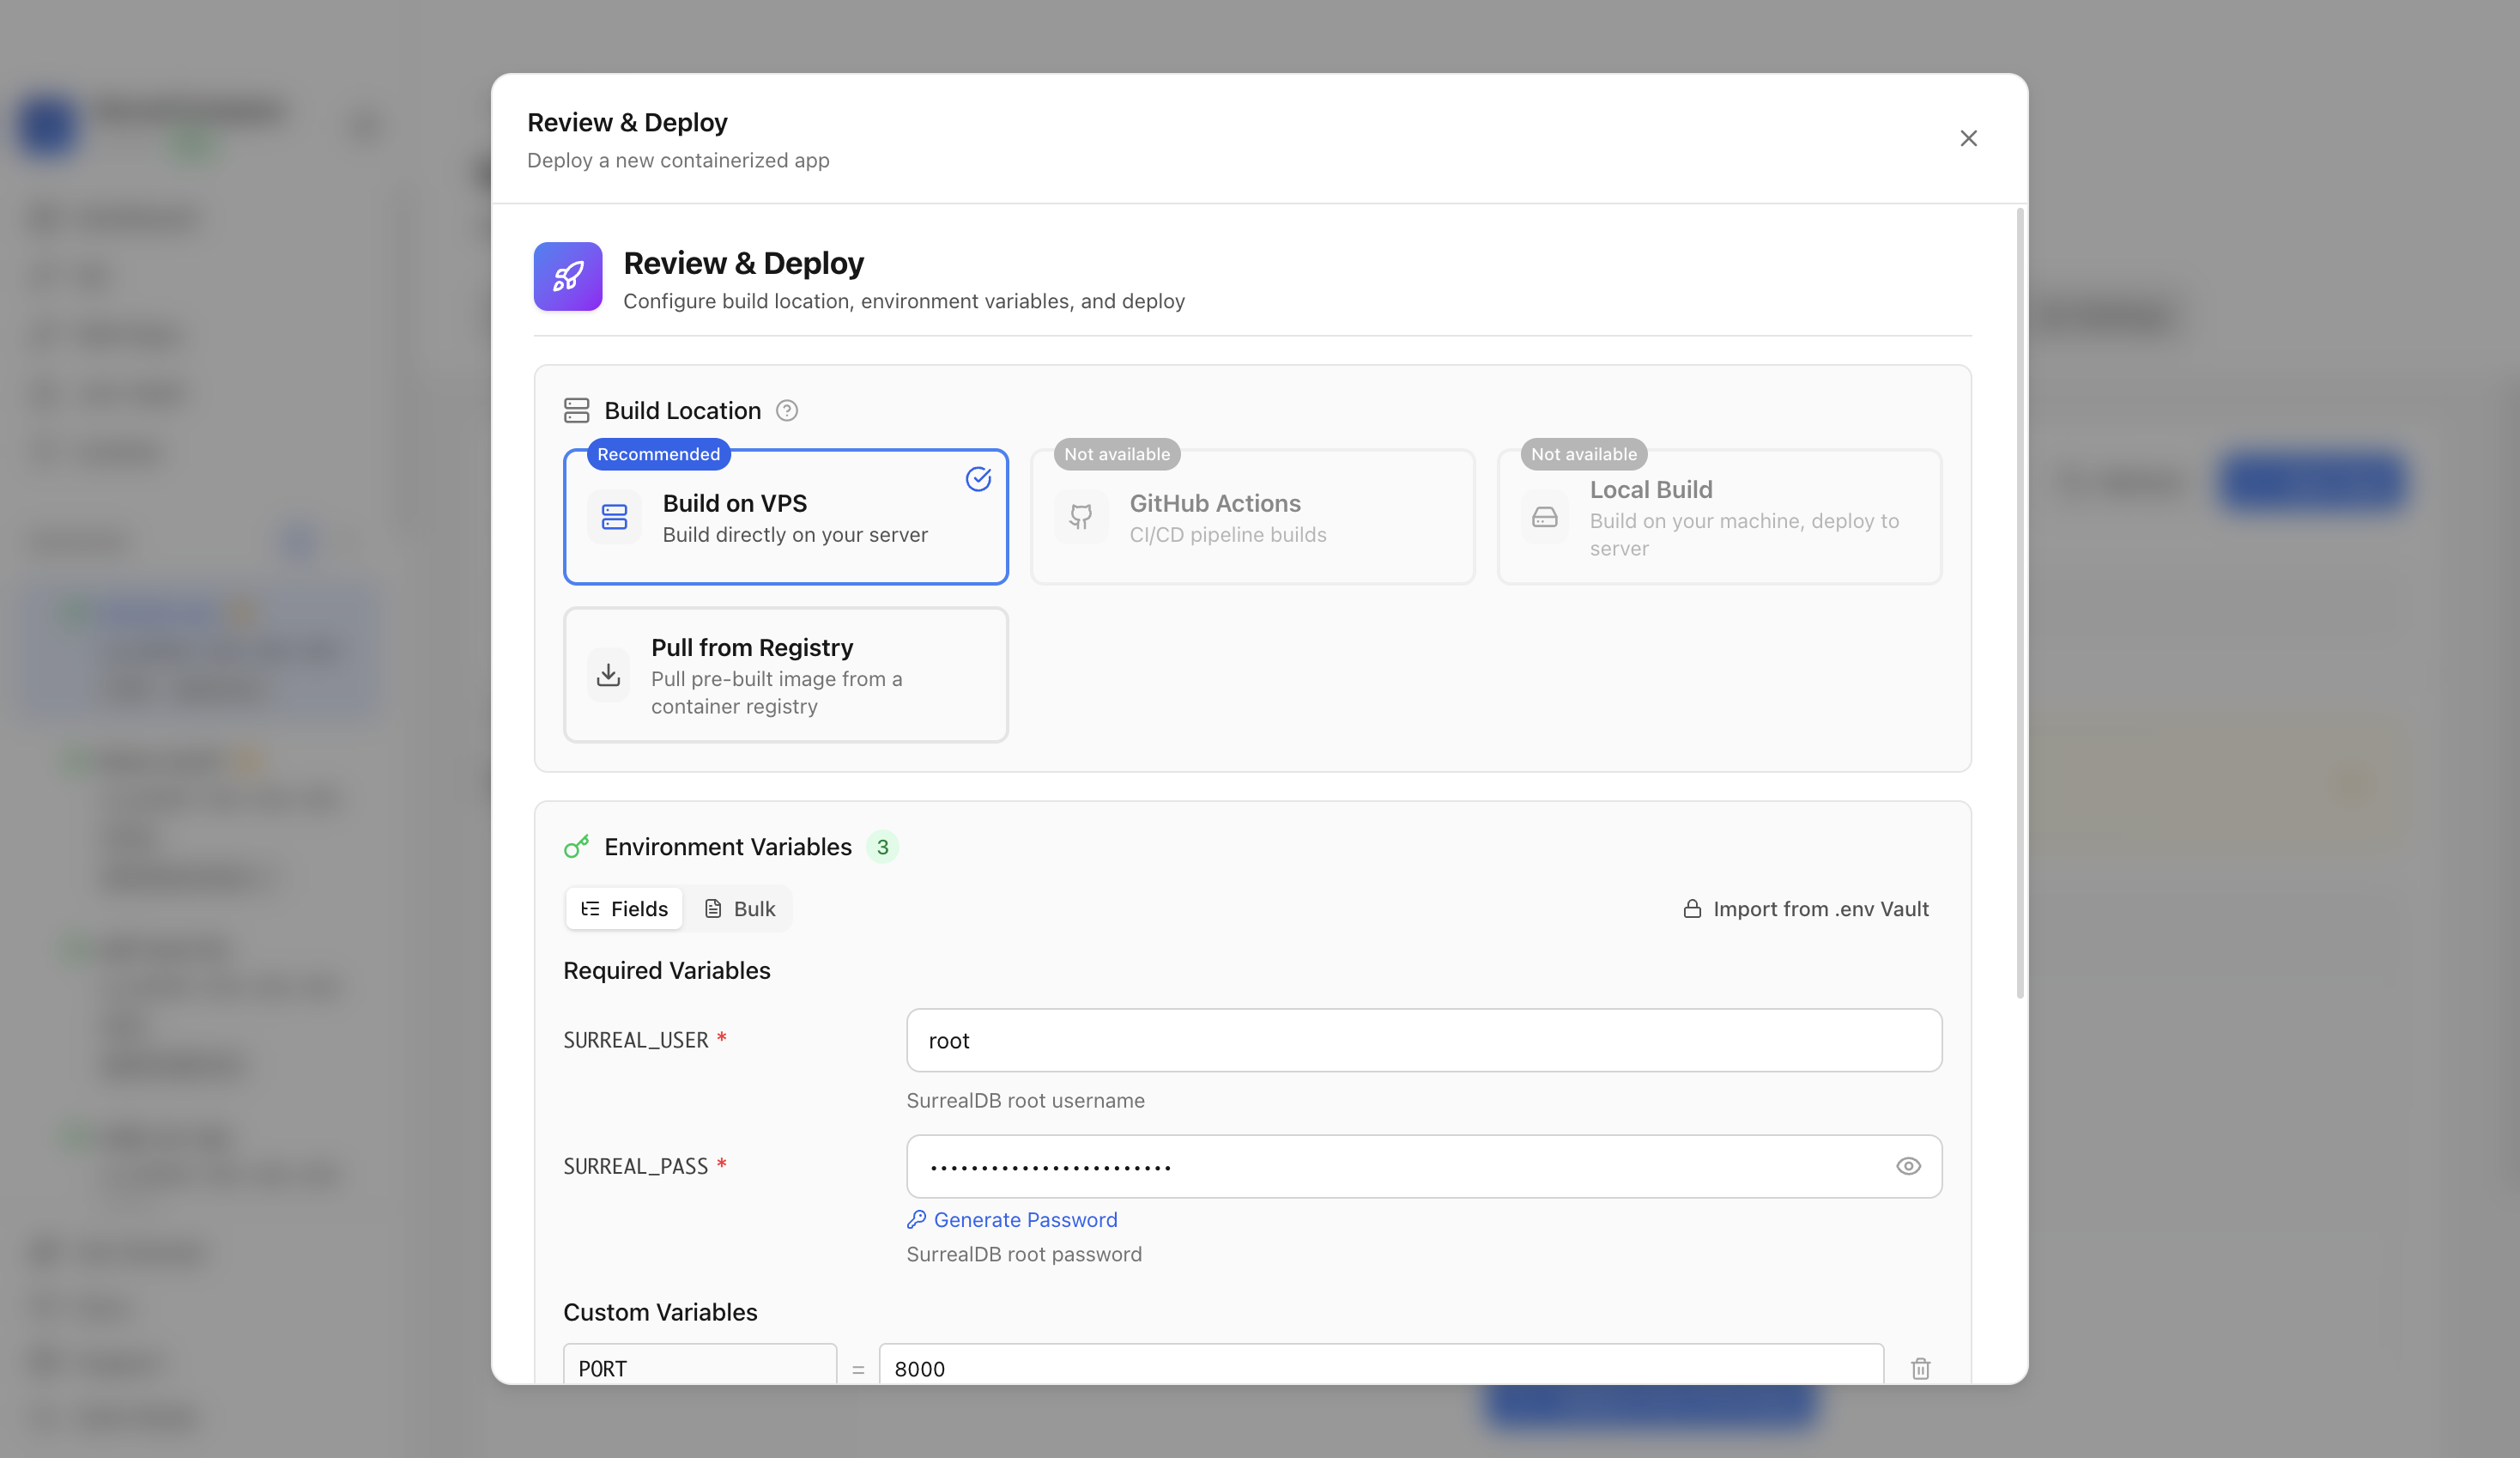Select the GitHub Actions build option

coord(1252,516)
